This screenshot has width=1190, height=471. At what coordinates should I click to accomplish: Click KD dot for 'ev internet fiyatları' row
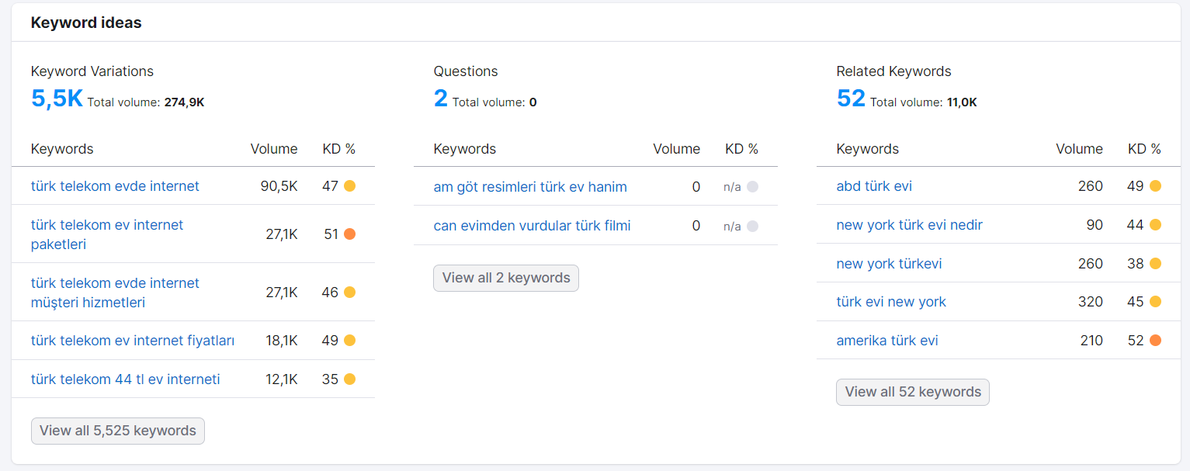349,341
